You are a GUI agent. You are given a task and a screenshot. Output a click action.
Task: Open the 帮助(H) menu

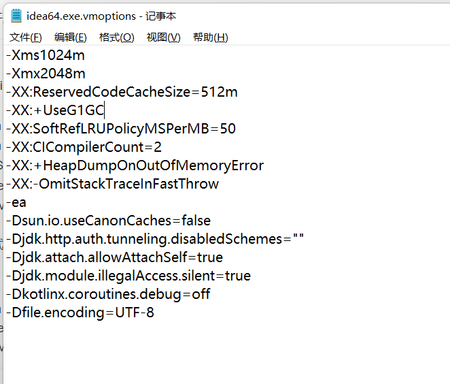coord(211,37)
